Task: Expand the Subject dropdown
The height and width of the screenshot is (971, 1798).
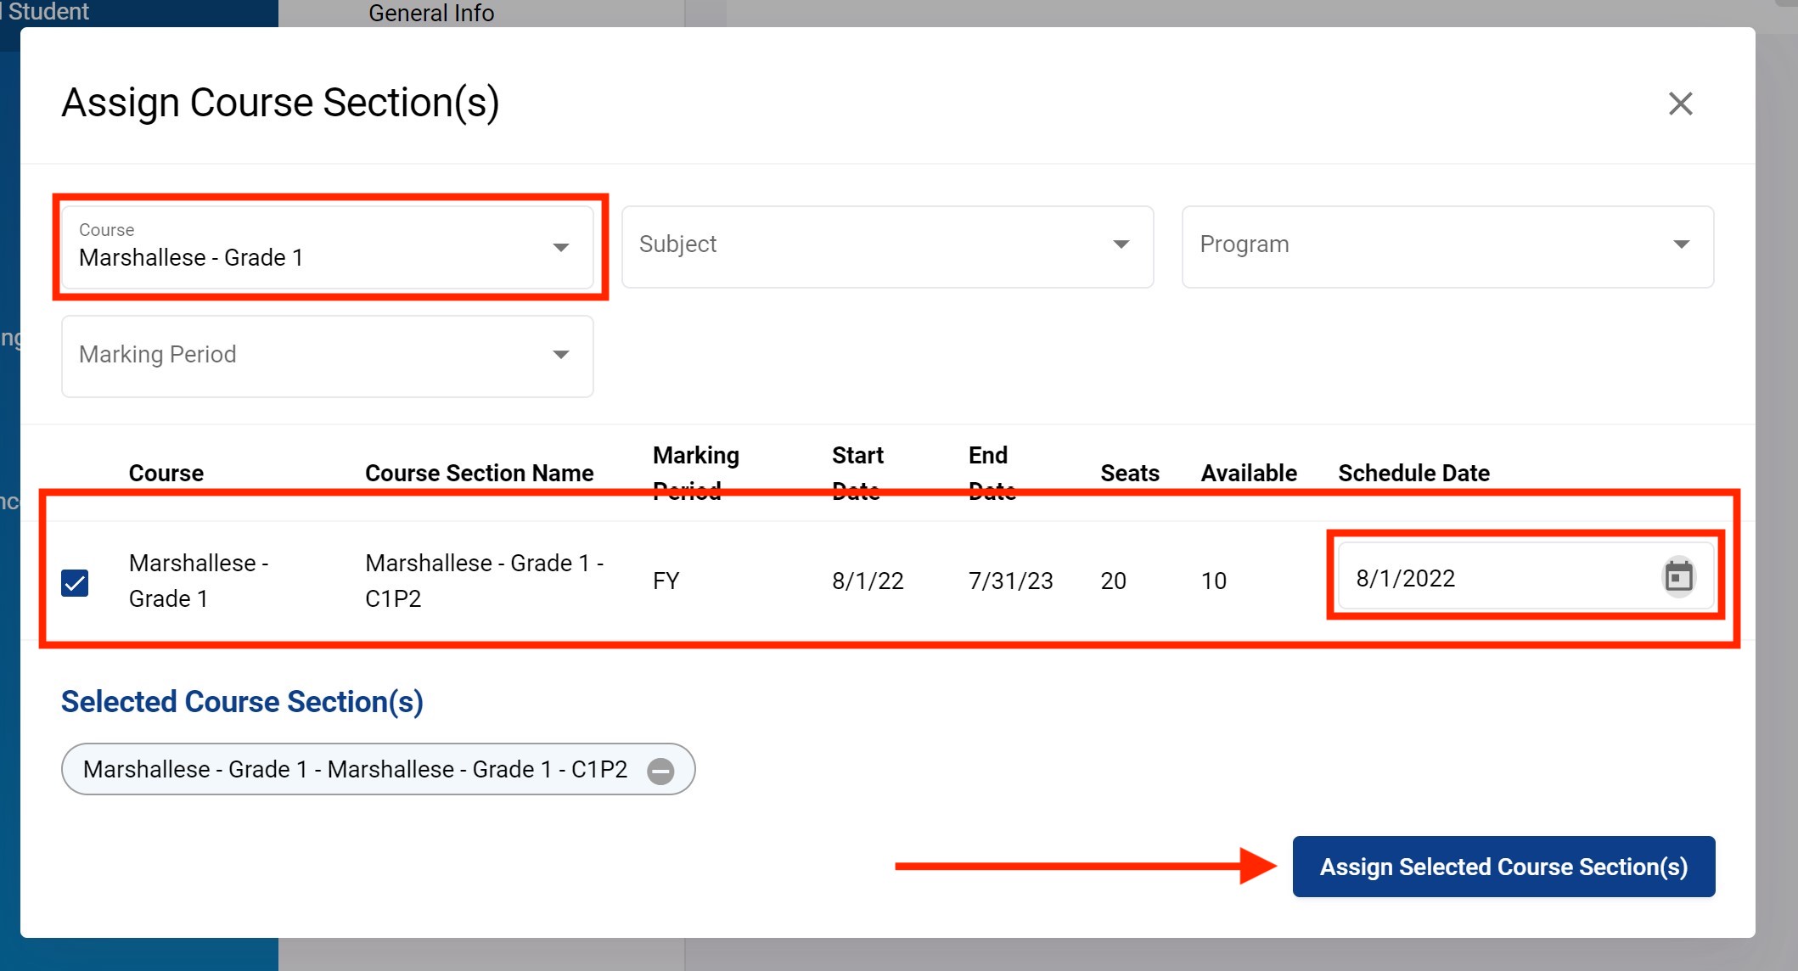Action: coord(887,246)
